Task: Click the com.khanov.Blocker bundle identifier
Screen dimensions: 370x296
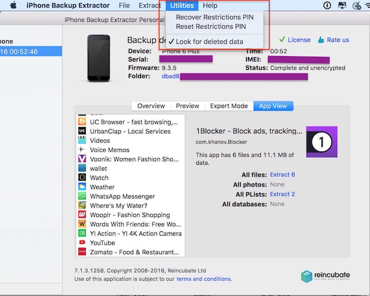Action: point(221,142)
